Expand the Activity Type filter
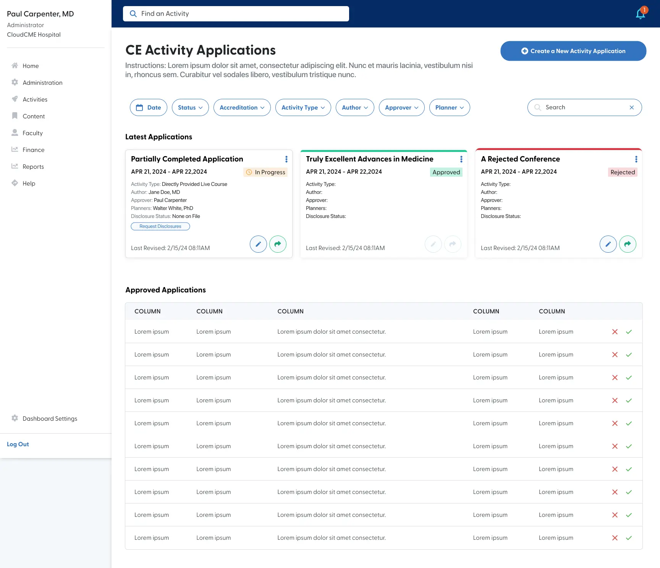The width and height of the screenshot is (660, 568). (303, 108)
